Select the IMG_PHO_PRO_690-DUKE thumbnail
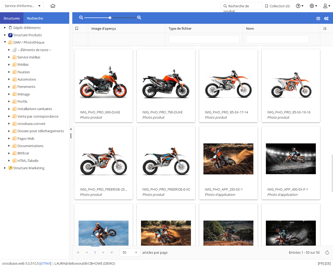The height and width of the screenshot is (267, 333). click(x=104, y=82)
